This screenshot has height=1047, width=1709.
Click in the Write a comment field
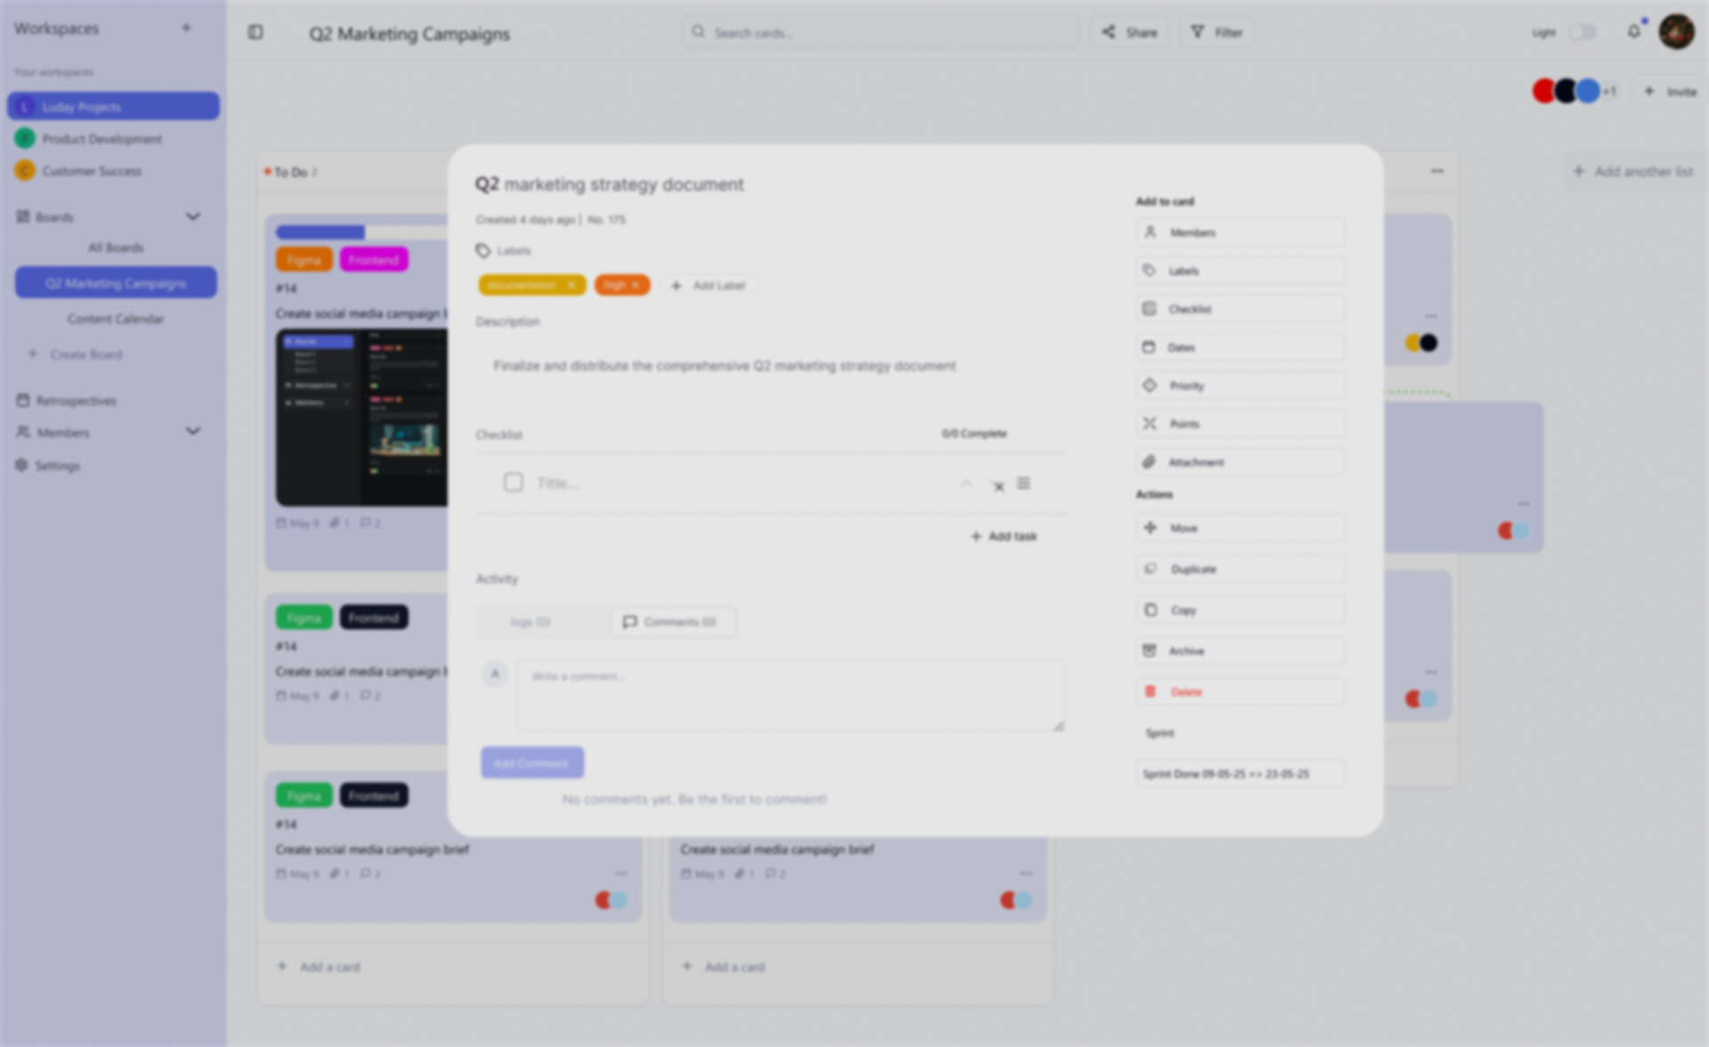789,695
